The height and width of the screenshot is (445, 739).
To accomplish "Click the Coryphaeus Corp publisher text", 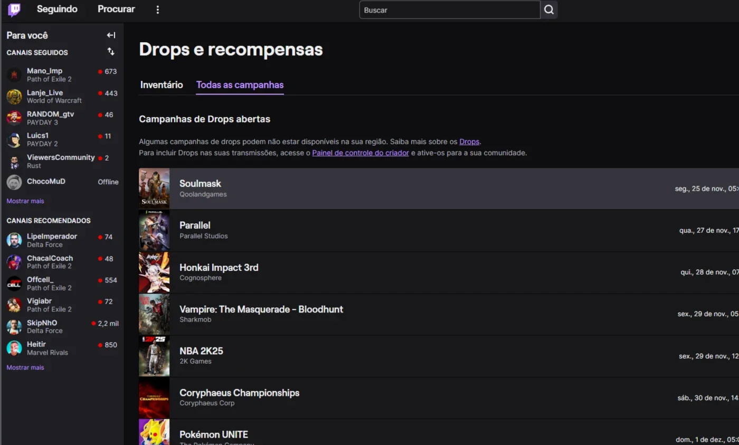I will pos(207,403).
